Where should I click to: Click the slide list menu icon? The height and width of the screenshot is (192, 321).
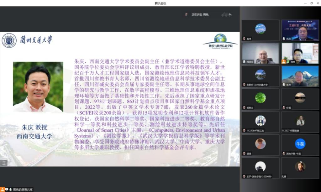point(3,163)
